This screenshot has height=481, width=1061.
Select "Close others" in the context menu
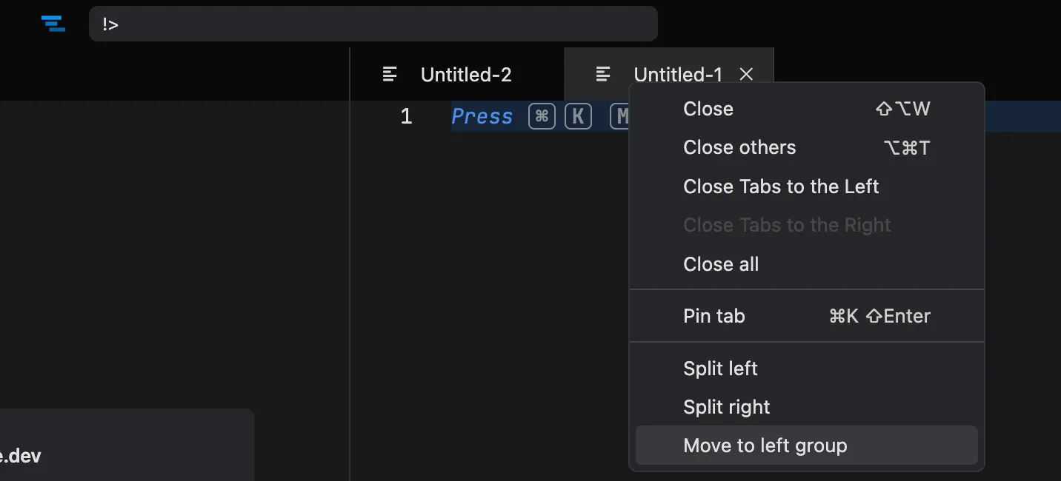tap(739, 147)
